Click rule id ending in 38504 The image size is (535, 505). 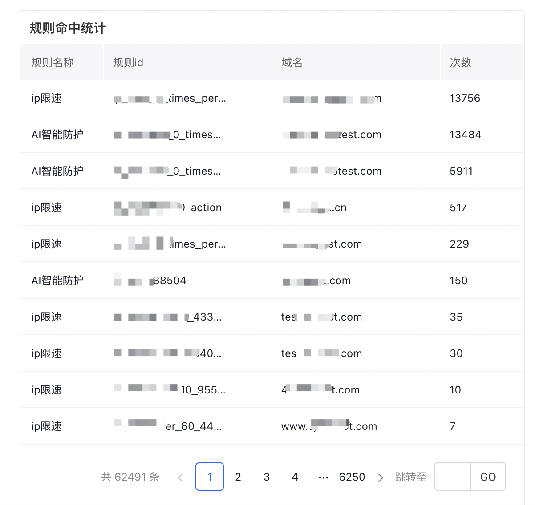coord(150,281)
